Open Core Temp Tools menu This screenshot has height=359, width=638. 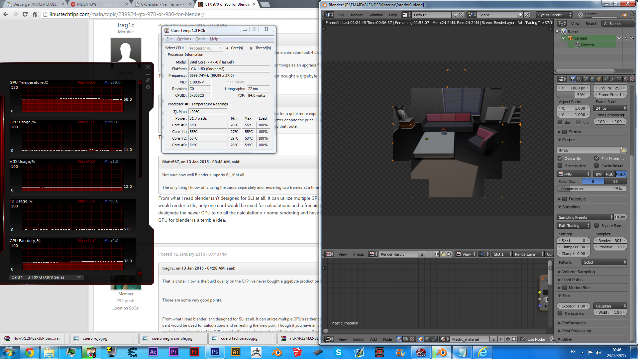(x=200, y=39)
